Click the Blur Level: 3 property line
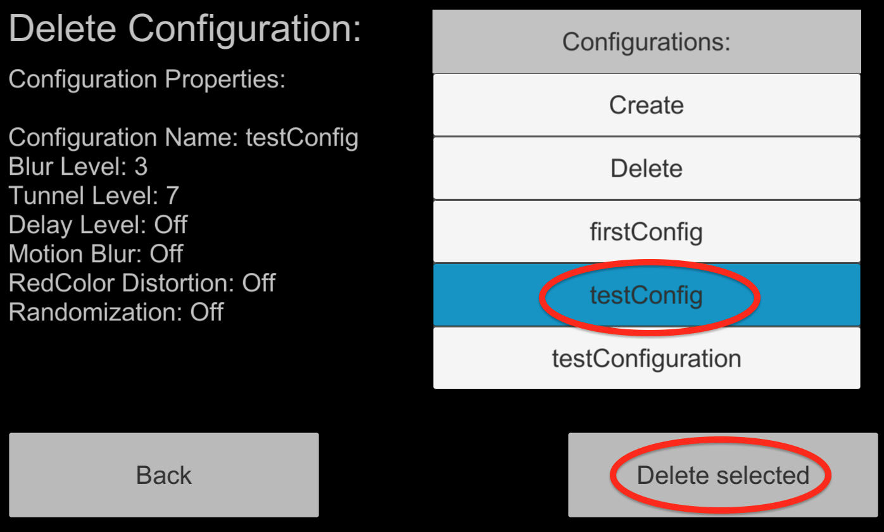 pyautogui.click(x=78, y=167)
